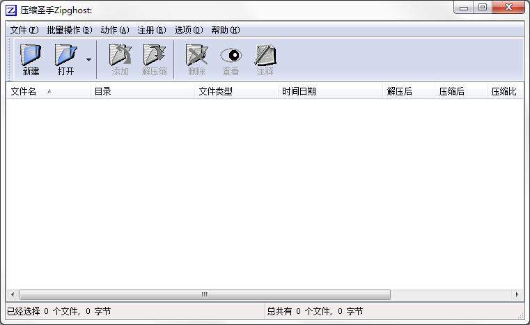
Task: Expand the dropdown arrow beside 打开
Action: (x=88, y=60)
